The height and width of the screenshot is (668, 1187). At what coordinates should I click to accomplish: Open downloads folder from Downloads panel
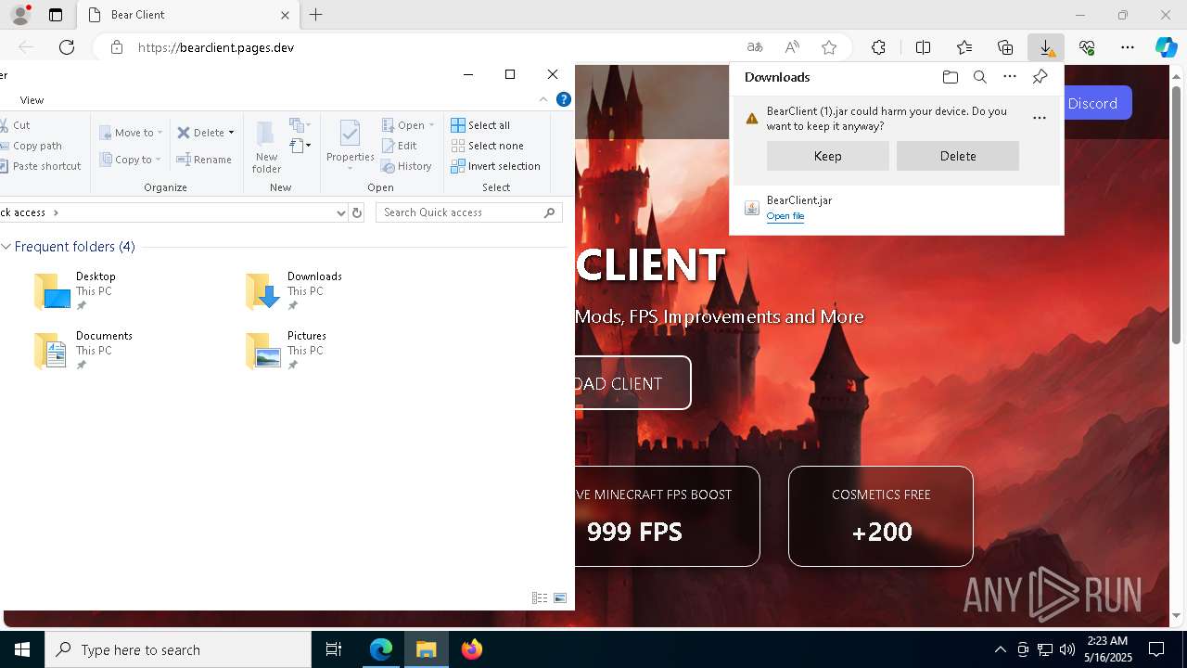pyautogui.click(x=951, y=77)
